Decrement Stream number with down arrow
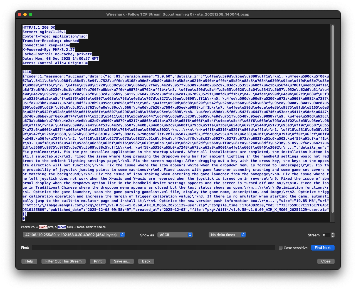This screenshot has width=356, height=290. pyautogui.click(x=333, y=236)
